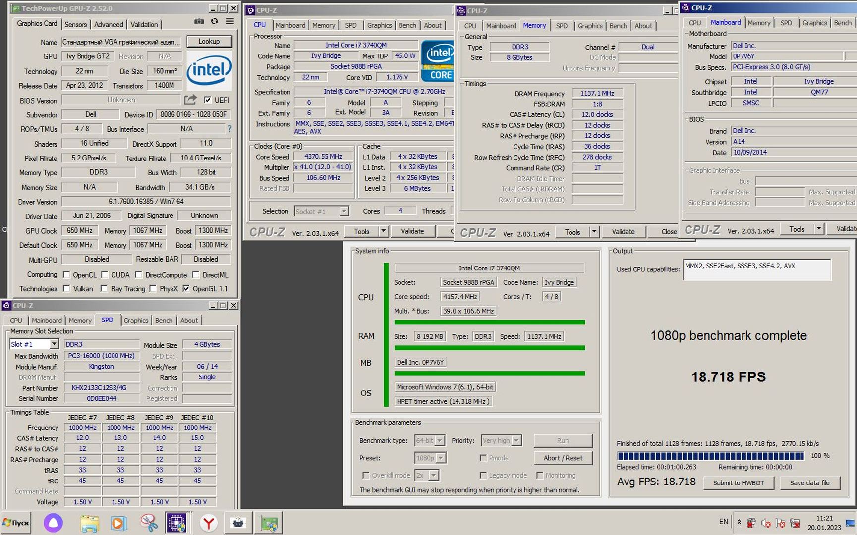The width and height of the screenshot is (857, 535).
Task: Click the power plug tray icon
Action: click(751, 523)
